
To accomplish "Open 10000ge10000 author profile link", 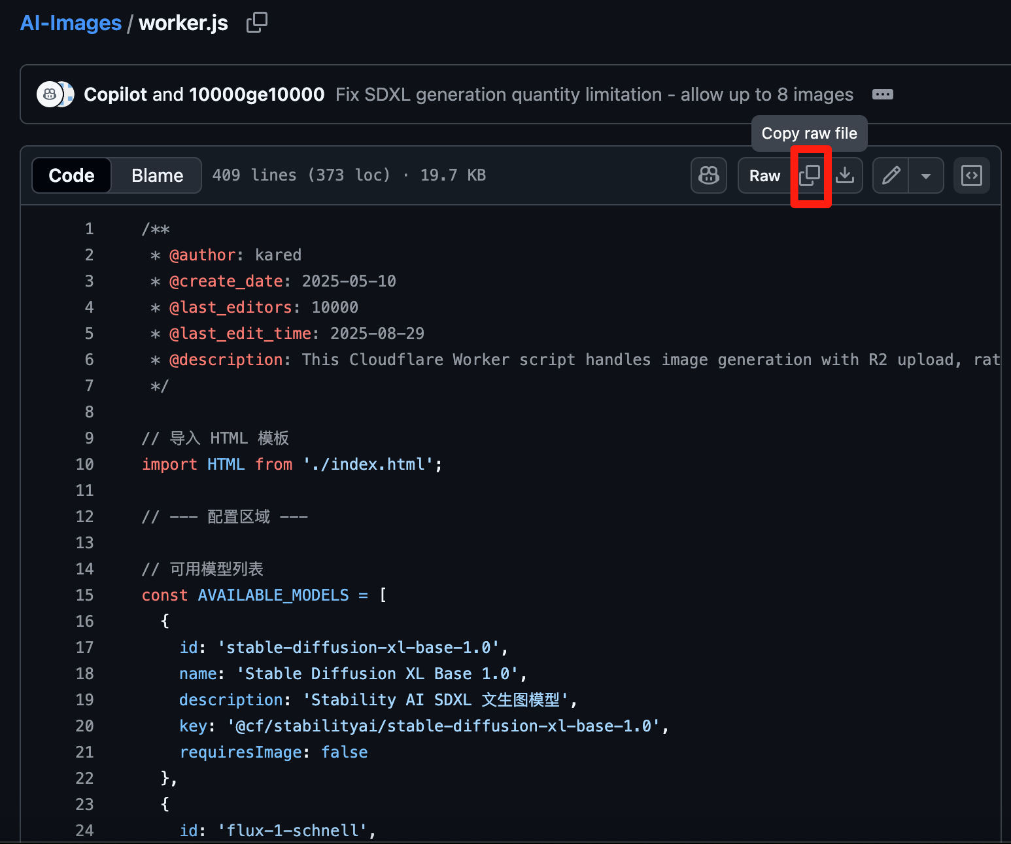I will click(256, 94).
